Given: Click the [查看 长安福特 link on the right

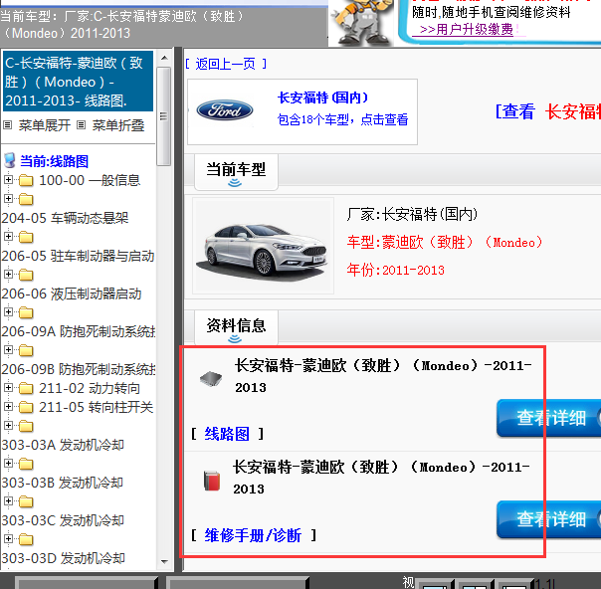Looking at the screenshot, I should point(548,111).
